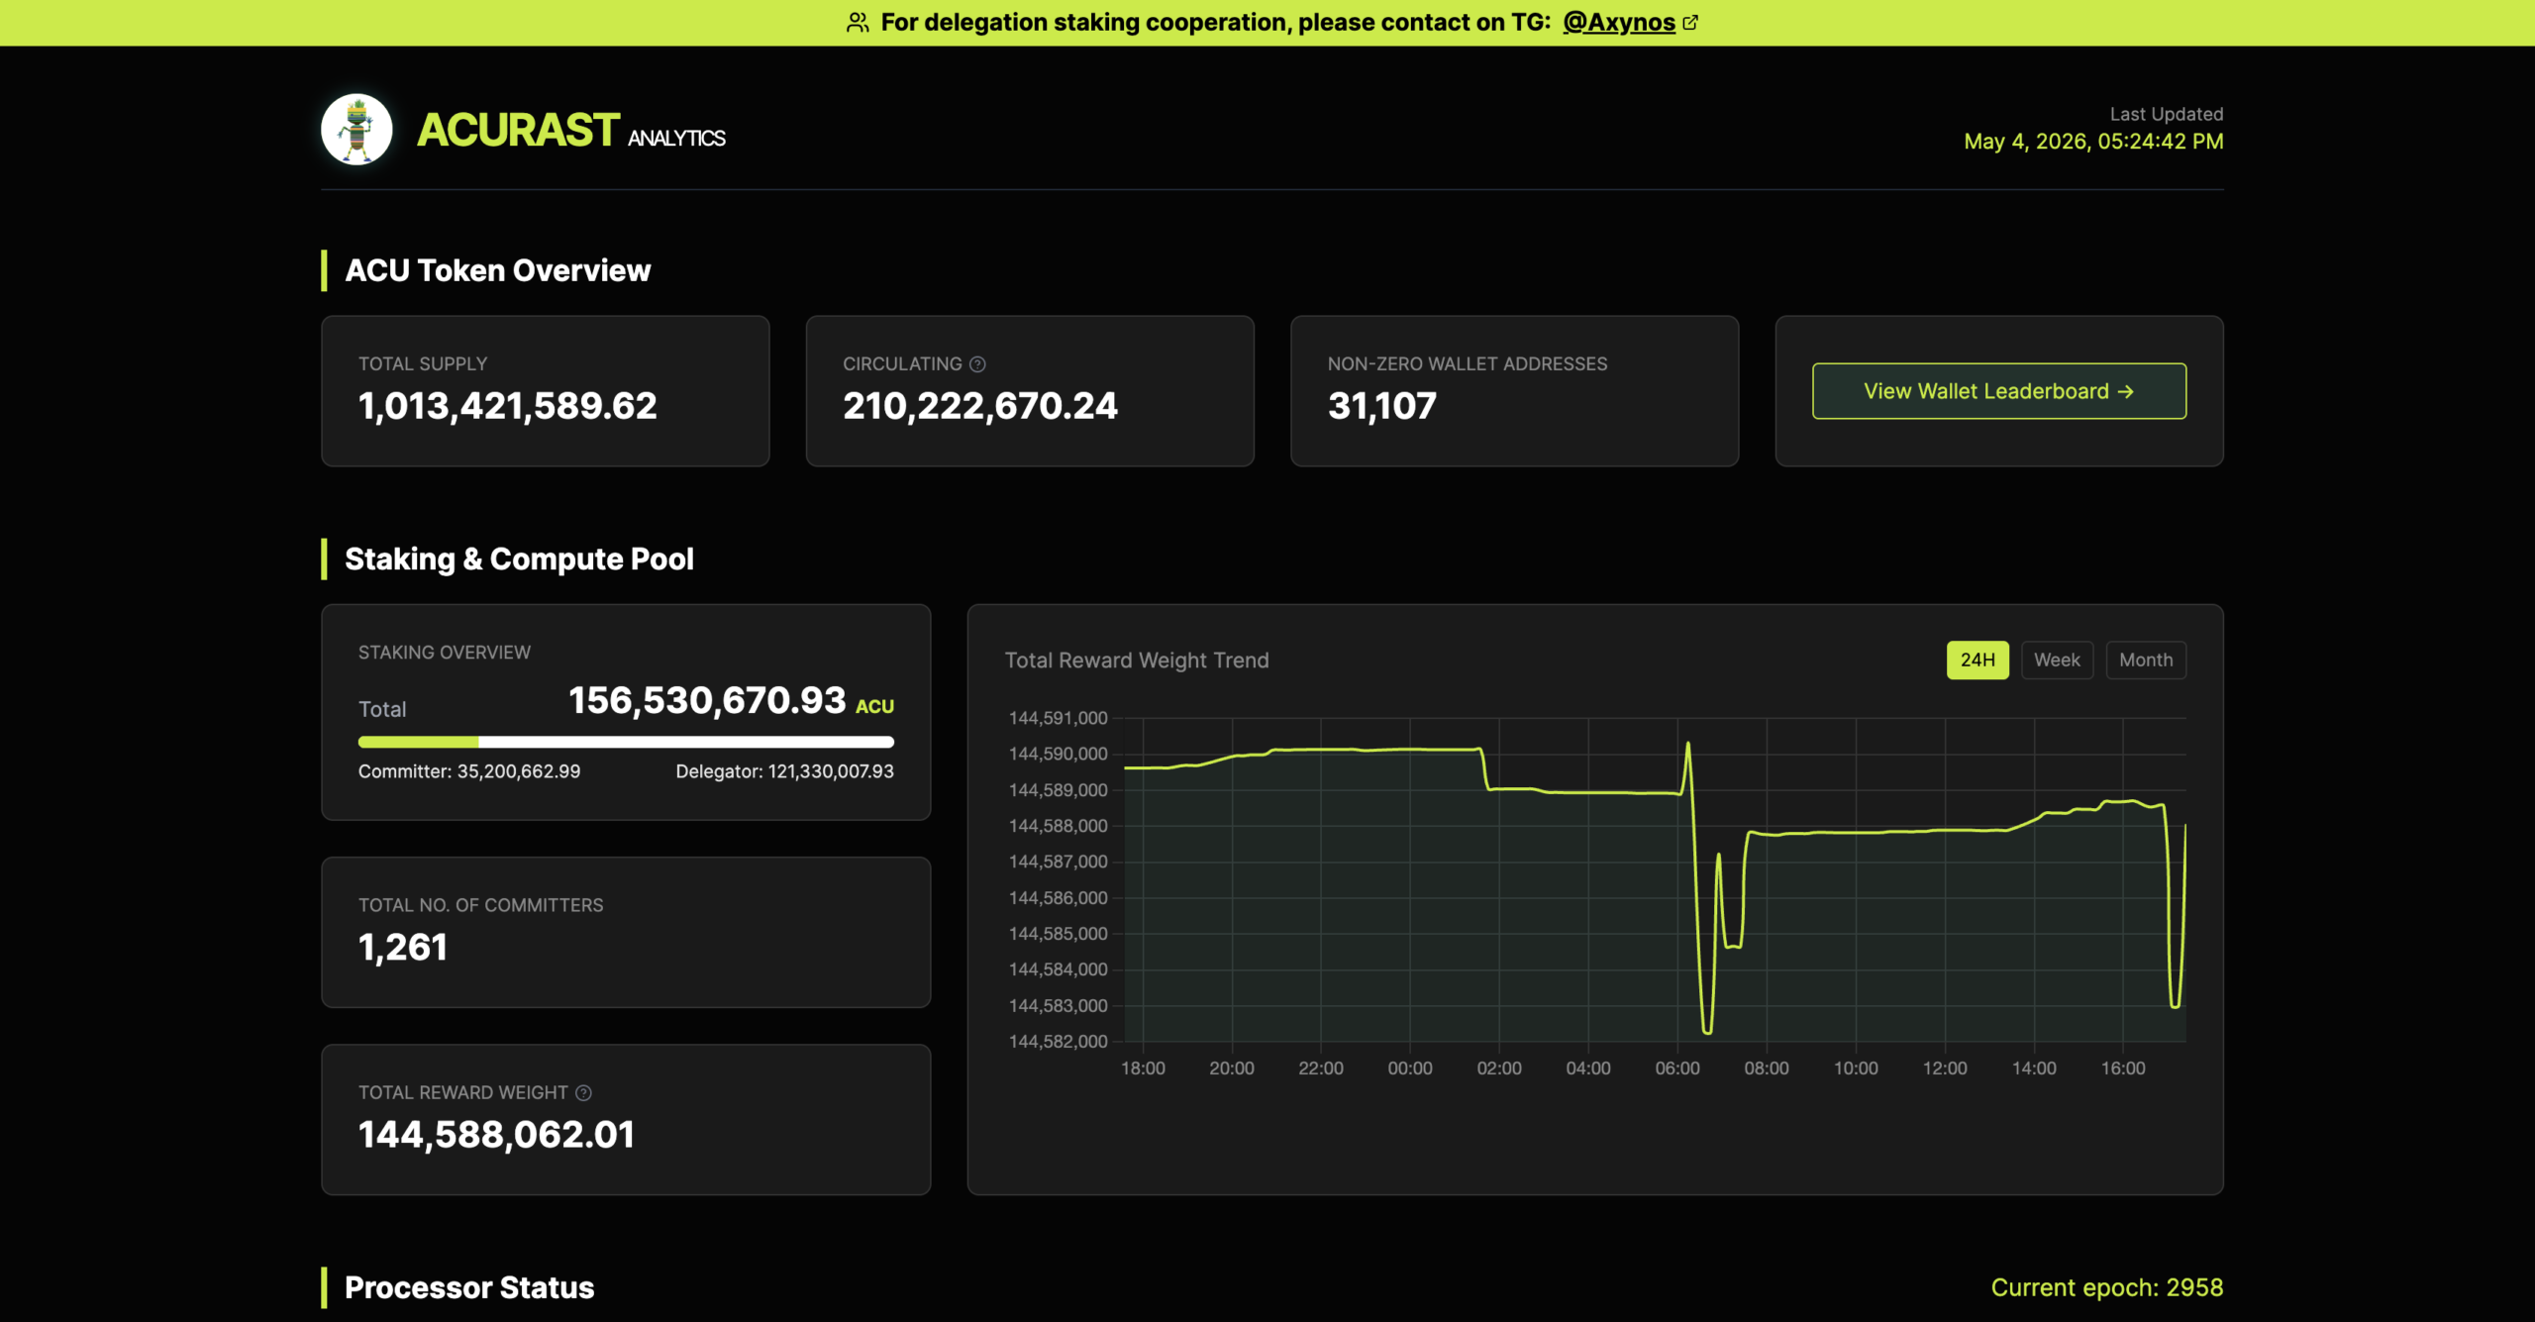The image size is (2535, 1322).
Task: Click the 144,591,000 y-axis label
Action: point(1058,718)
